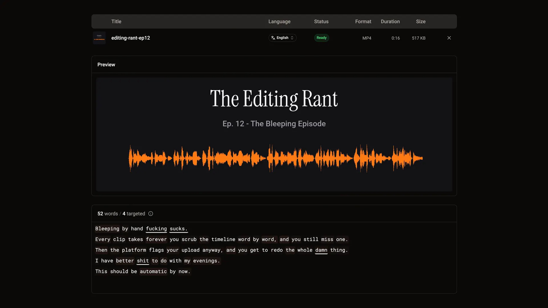The width and height of the screenshot is (548, 308).
Task: Open the English language dropdown
Action: (282, 38)
